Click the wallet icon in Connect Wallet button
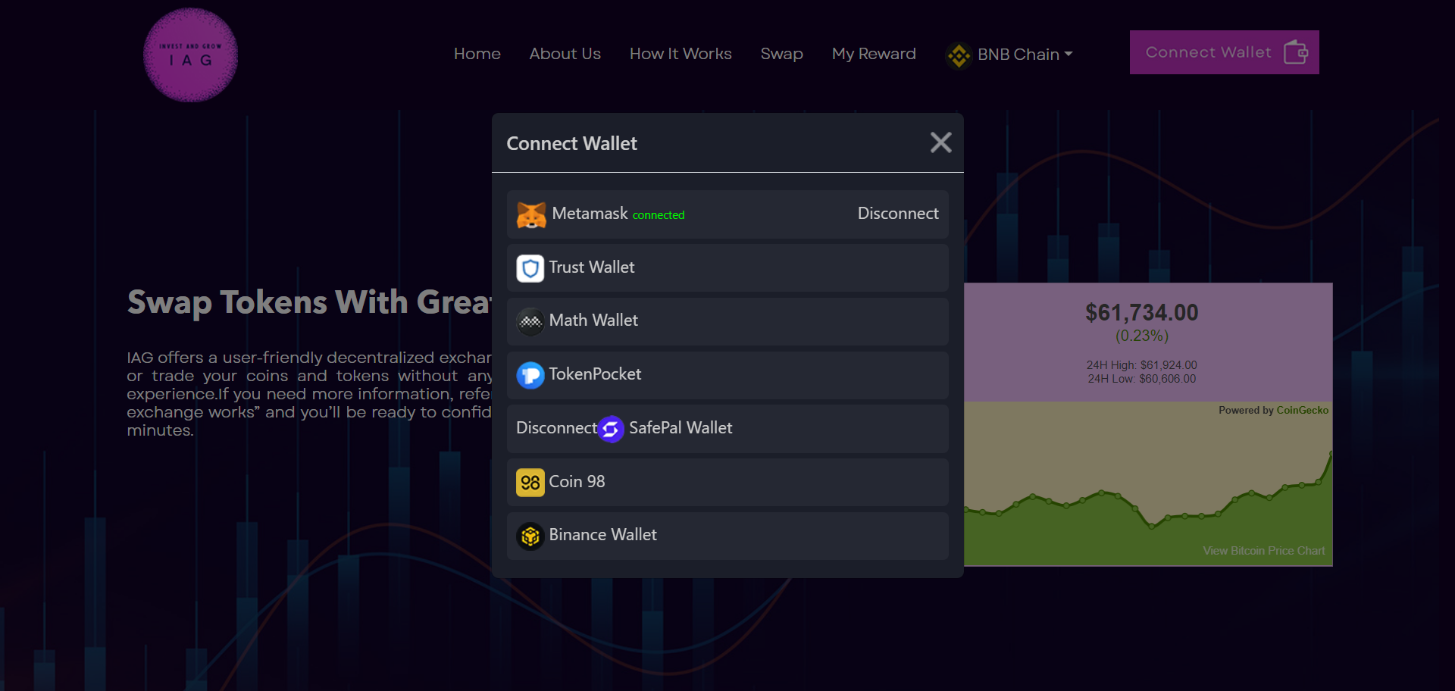Image resolution: width=1455 pixels, height=691 pixels. 1296,52
